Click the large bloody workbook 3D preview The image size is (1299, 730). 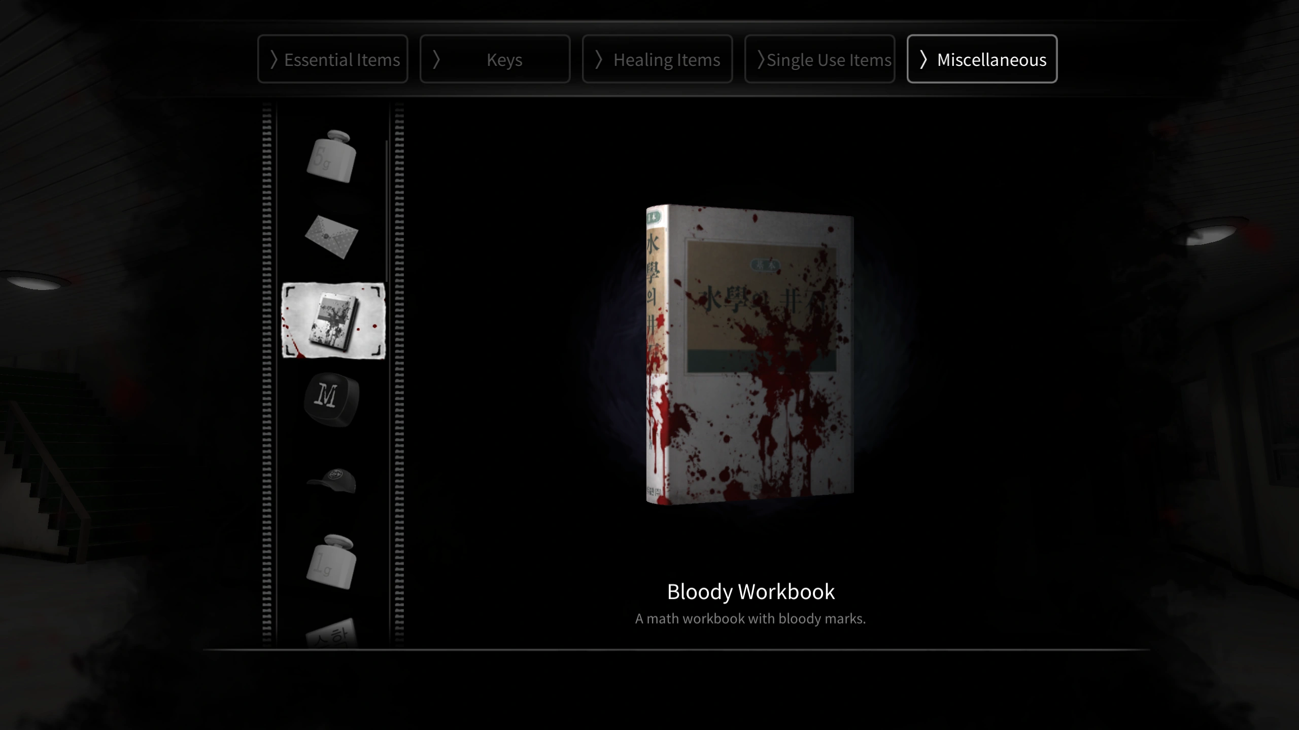click(x=750, y=354)
